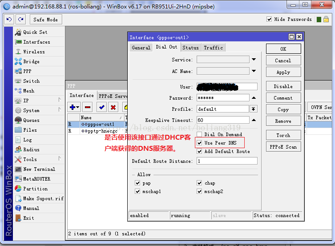
Task: Click the Comment button
Action: (283, 98)
